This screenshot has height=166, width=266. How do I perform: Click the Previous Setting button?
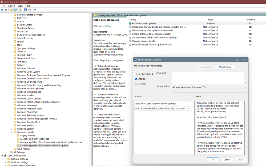click(205, 67)
